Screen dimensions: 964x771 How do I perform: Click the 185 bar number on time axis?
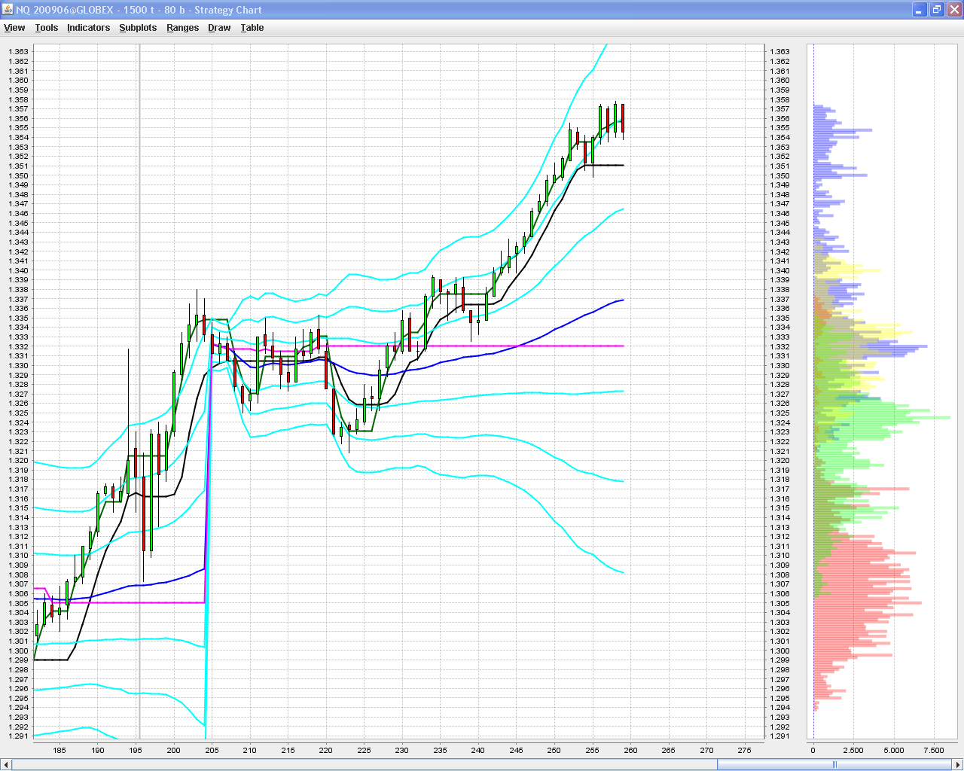click(x=59, y=750)
